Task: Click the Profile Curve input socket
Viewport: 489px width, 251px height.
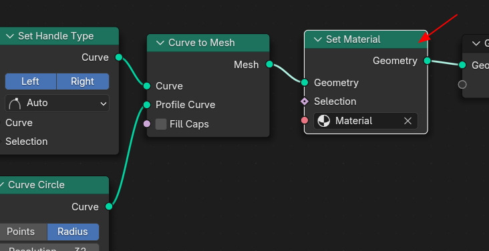Action: coord(147,104)
